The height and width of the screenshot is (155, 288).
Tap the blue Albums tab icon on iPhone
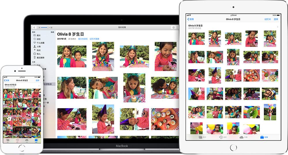coord(36,141)
